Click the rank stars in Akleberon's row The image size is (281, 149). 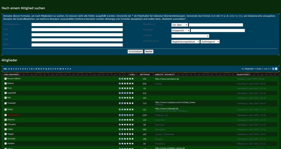tap(126, 115)
